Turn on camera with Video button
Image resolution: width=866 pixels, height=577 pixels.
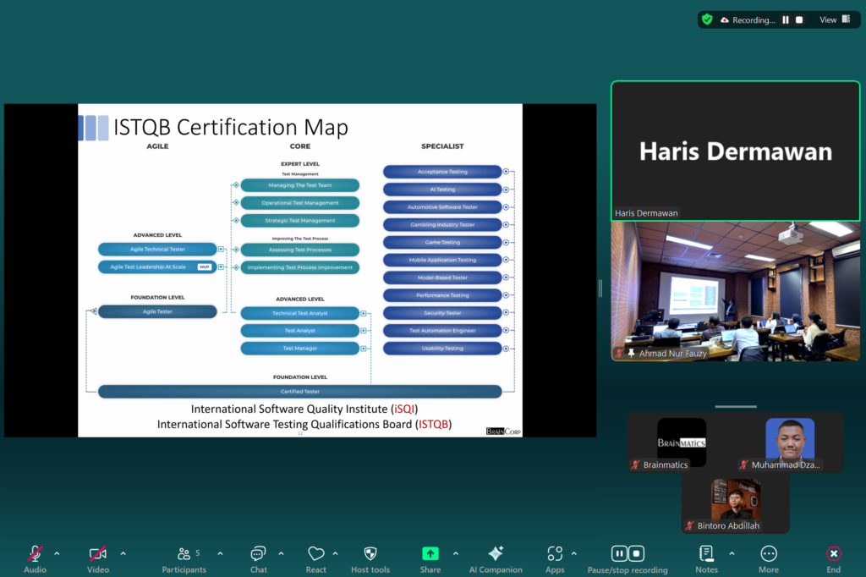pyautogui.click(x=98, y=554)
